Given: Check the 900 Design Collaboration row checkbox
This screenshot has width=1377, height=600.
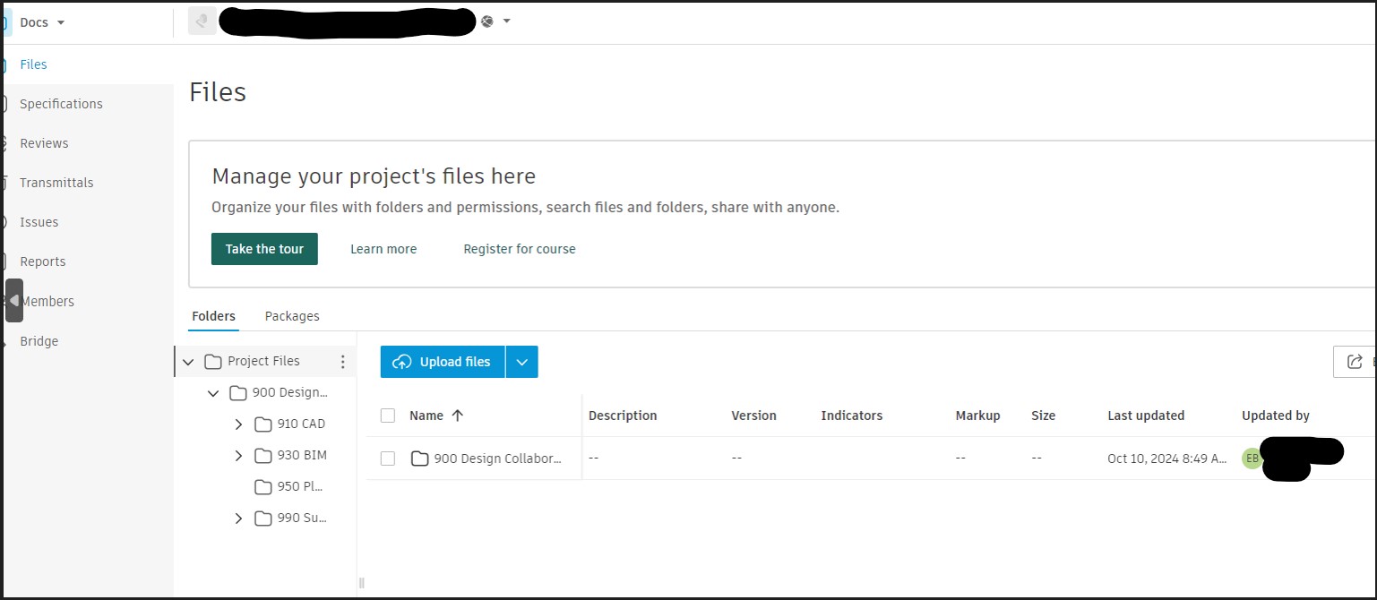Looking at the screenshot, I should 388,459.
